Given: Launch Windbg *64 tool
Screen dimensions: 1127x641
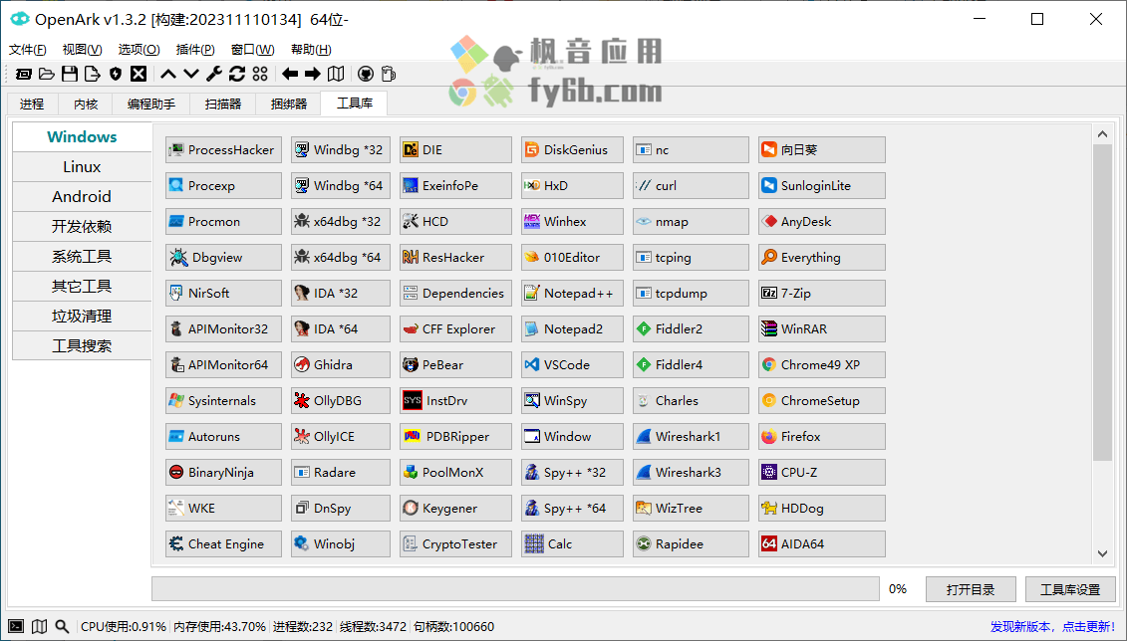Looking at the screenshot, I should 341,186.
